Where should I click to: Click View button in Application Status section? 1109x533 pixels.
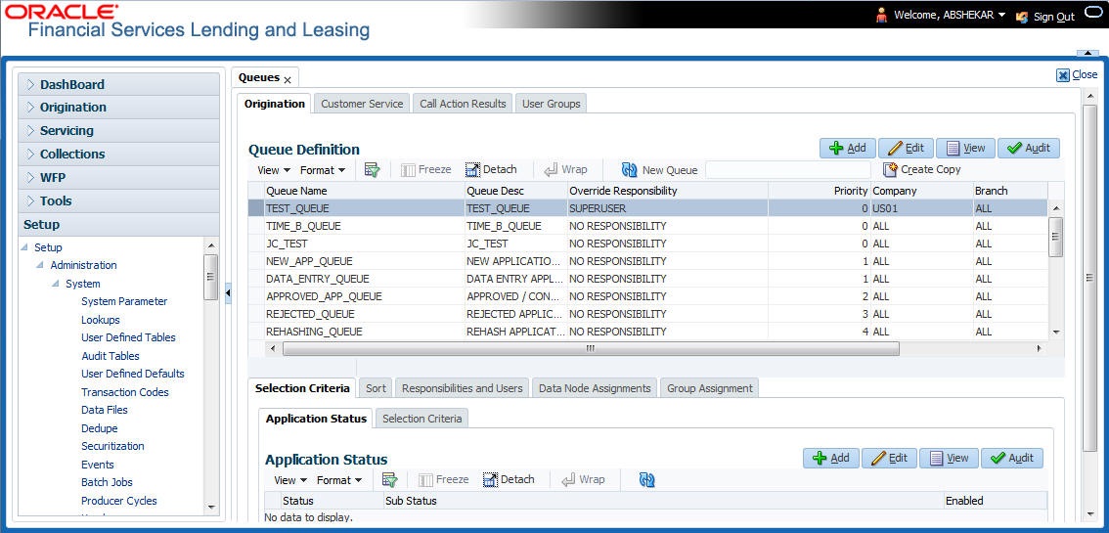click(x=950, y=458)
